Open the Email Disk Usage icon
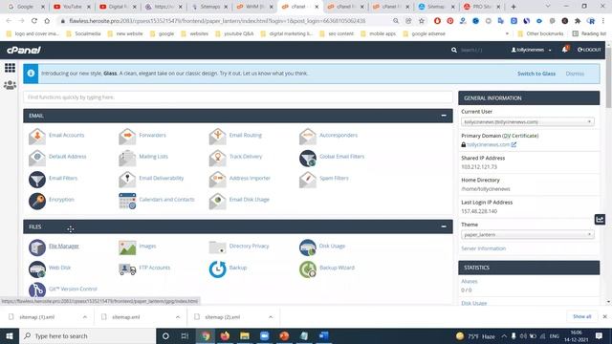This screenshot has width=612, height=344. pos(217,201)
